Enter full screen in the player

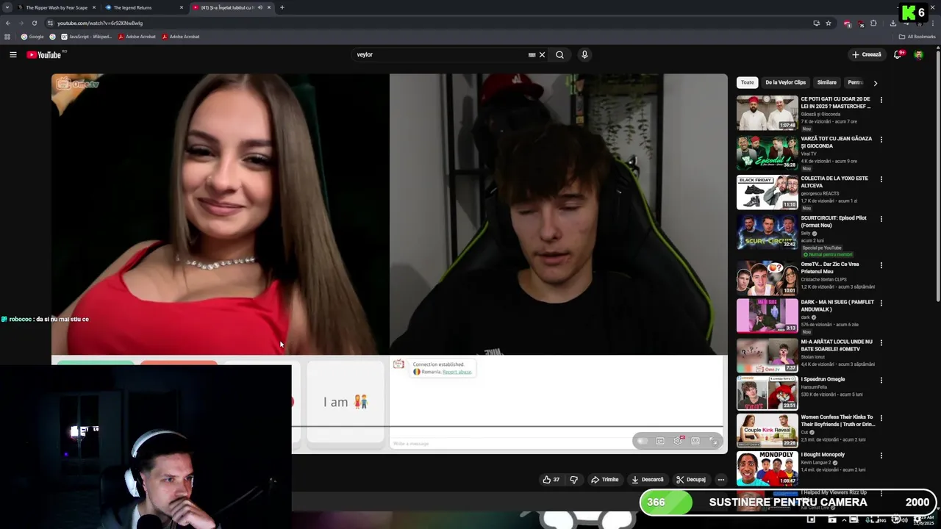[x=713, y=441]
